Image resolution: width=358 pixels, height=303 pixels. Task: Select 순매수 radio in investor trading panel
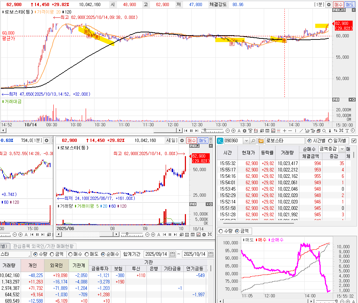click(103, 254)
